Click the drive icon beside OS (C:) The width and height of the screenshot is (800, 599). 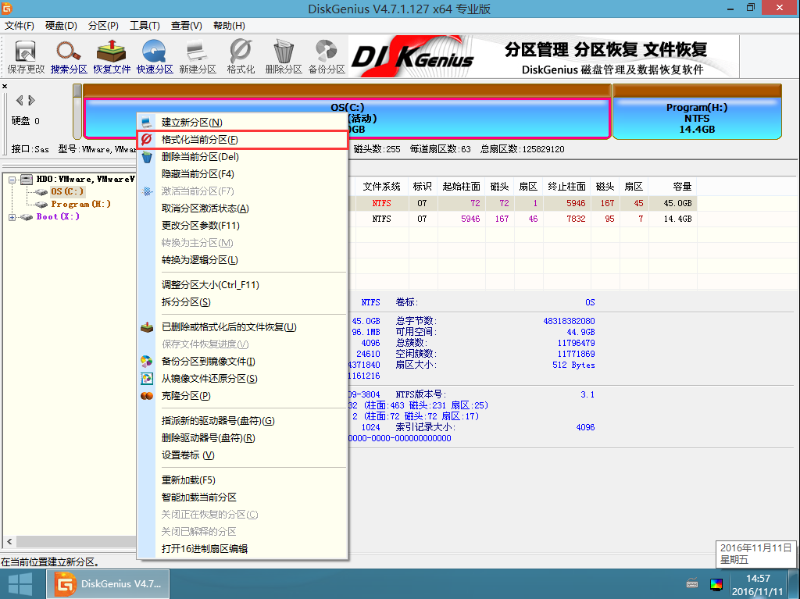pos(41,192)
